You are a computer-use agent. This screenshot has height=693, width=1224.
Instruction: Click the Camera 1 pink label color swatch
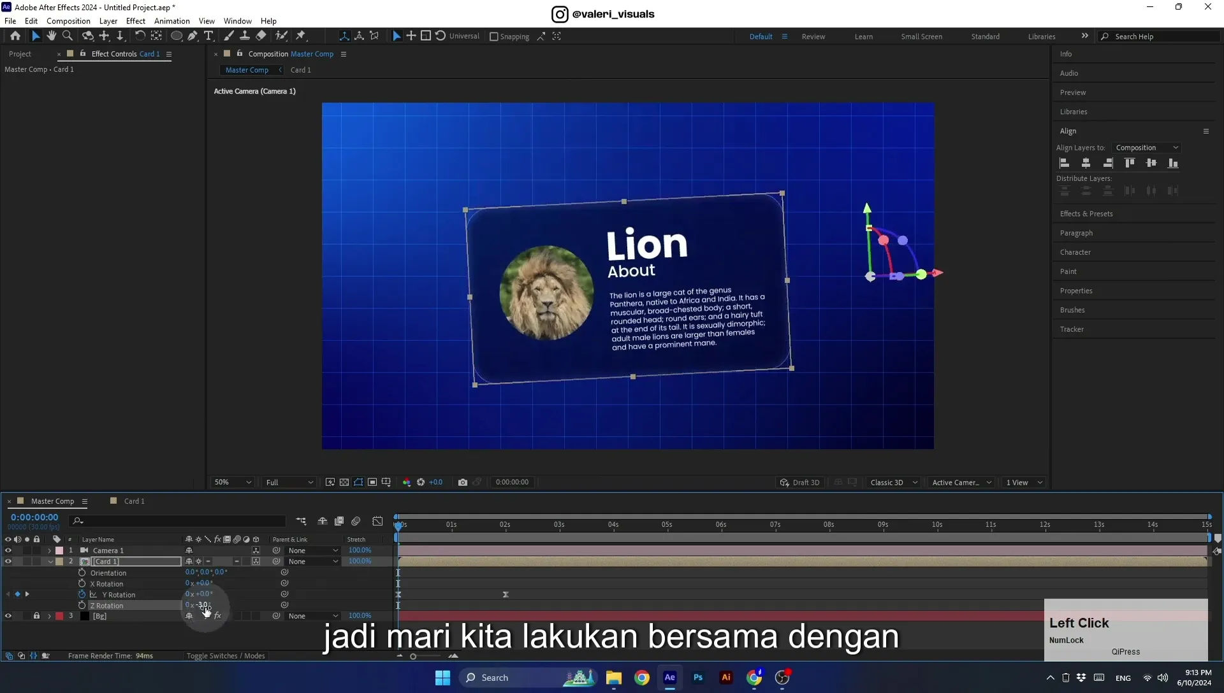tap(59, 550)
